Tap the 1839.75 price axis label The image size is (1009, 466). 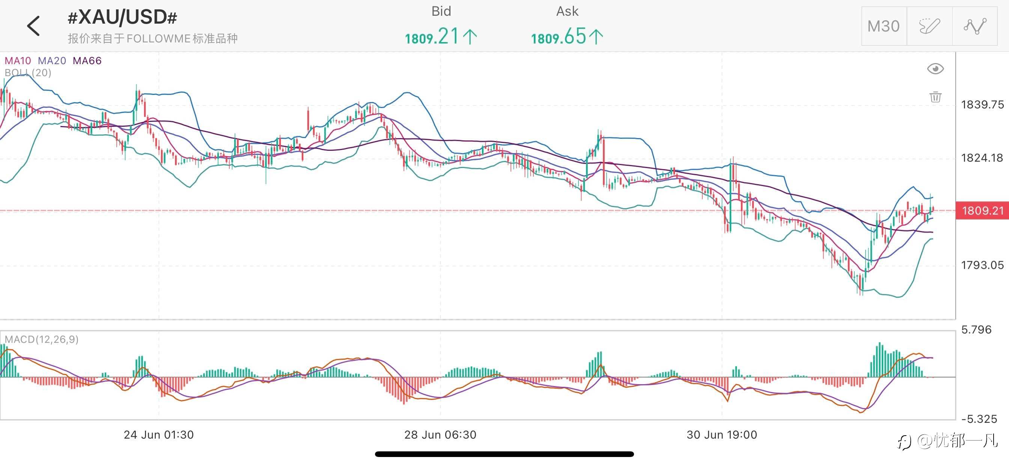982,105
